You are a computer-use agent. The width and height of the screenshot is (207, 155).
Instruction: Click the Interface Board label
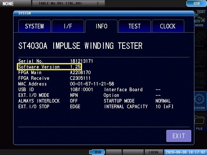click(x=123, y=89)
